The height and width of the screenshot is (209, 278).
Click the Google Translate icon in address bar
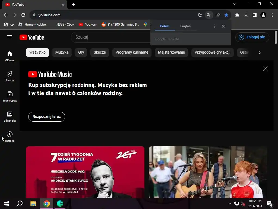[209, 15]
